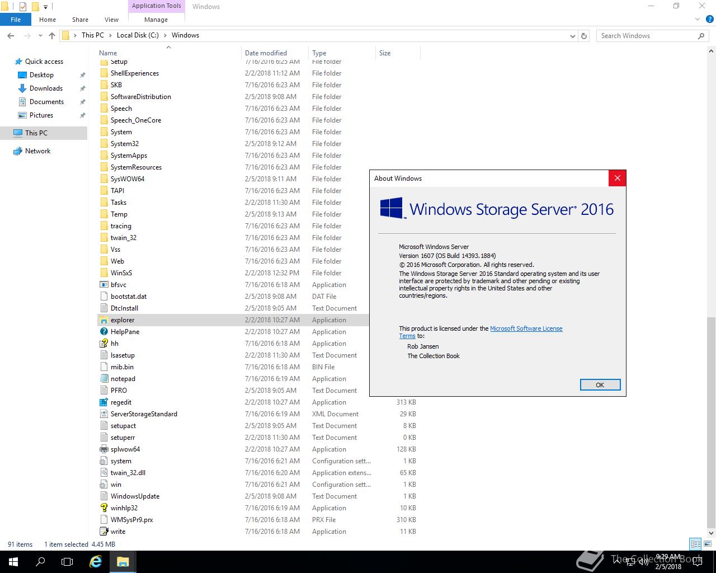The width and height of the screenshot is (716, 573).
Task: Expand This PC breadcrumb chevron
Action: click(x=110, y=35)
